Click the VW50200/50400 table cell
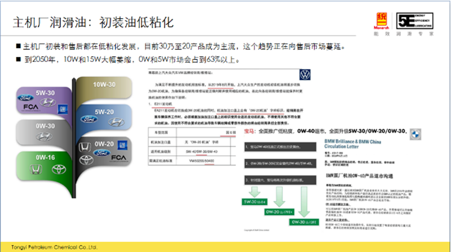This screenshot has height=252, width=451. point(203,159)
